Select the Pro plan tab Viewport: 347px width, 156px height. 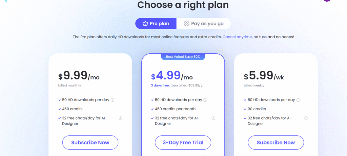[156, 24]
